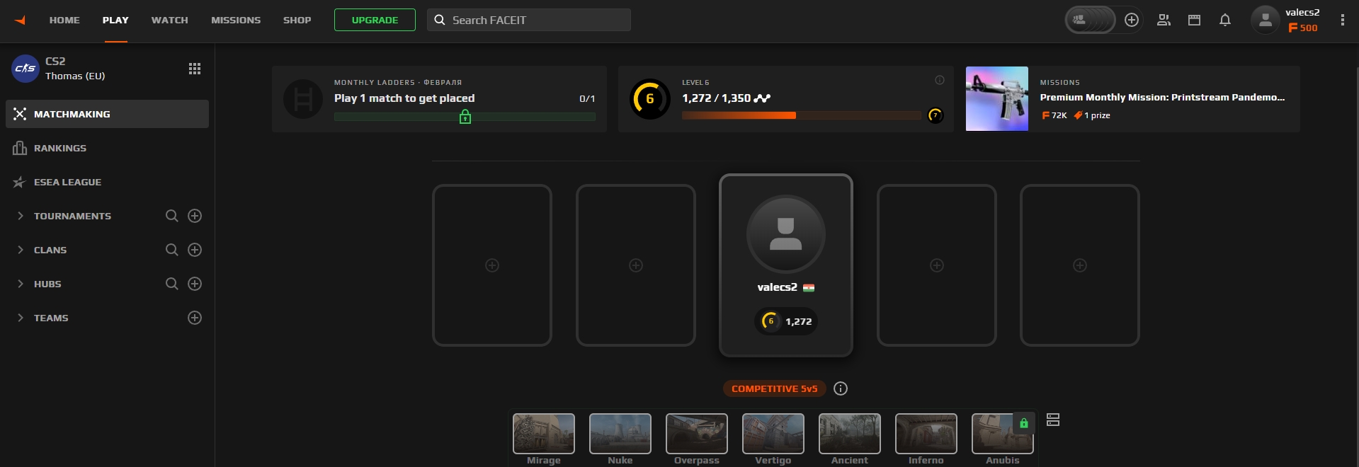Viewport: 1359px width, 467px height.
Task: Open the notifications bell
Action: point(1225,20)
